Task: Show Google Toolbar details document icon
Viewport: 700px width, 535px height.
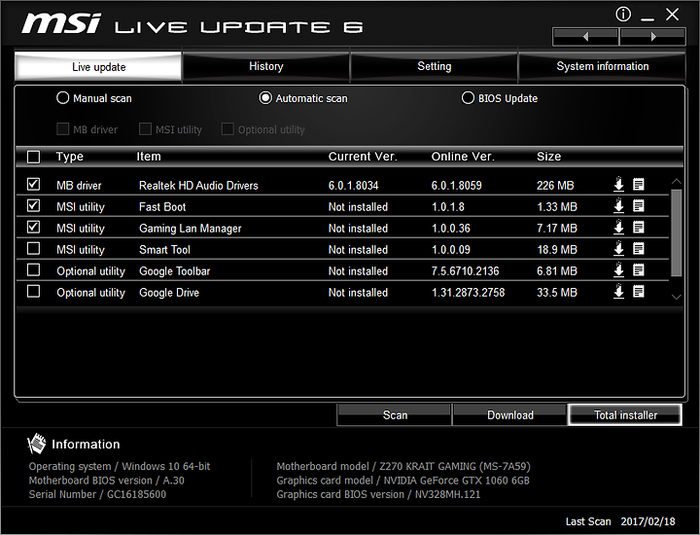Action: pyautogui.click(x=639, y=270)
